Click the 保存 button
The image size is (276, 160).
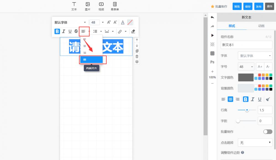coord(248,7)
